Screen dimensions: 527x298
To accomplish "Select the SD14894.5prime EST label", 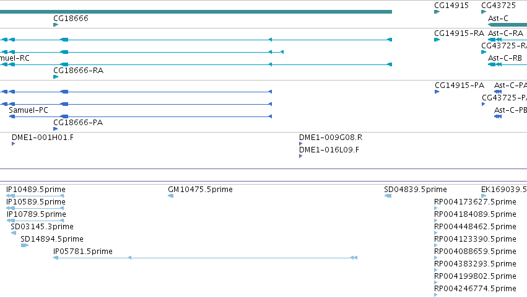I will pos(52,239).
